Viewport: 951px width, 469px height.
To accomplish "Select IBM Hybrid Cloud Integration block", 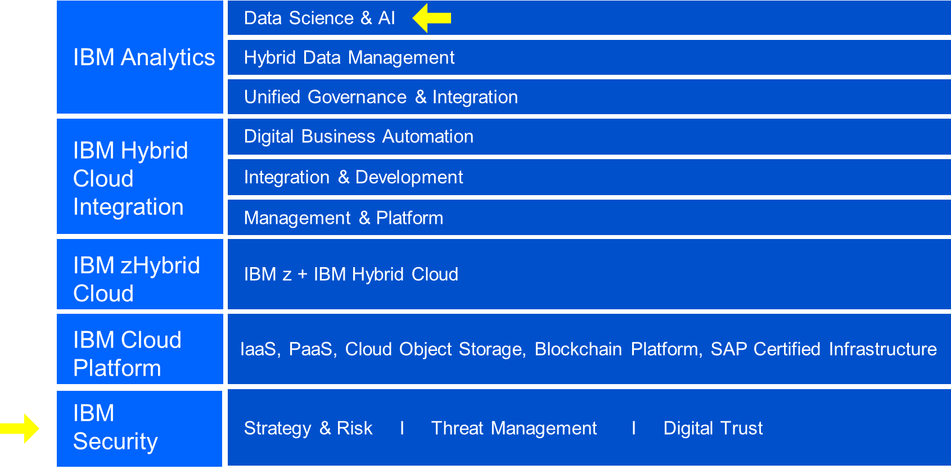I will [140, 177].
